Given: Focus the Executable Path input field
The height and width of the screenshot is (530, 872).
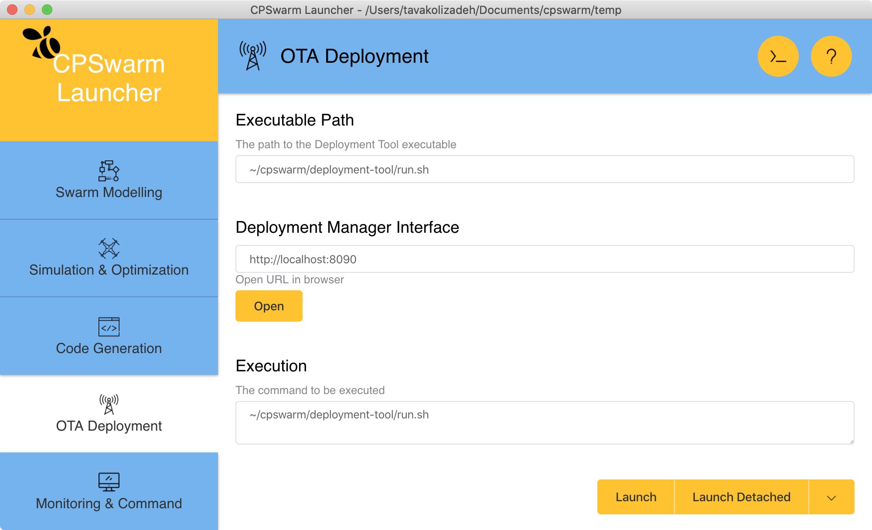Looking at the screenshot, I should point(544,170).
